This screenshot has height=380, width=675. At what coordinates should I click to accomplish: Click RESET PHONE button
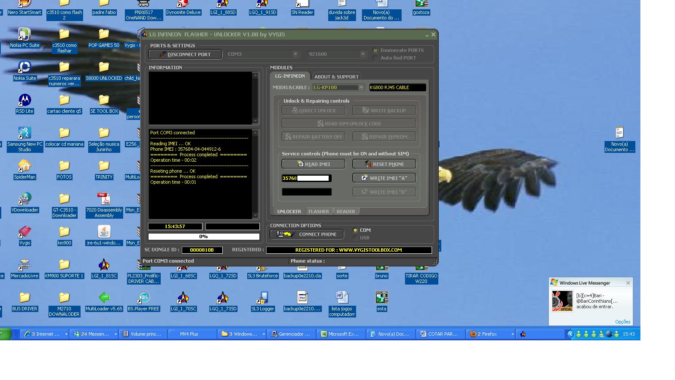[384, 164]
